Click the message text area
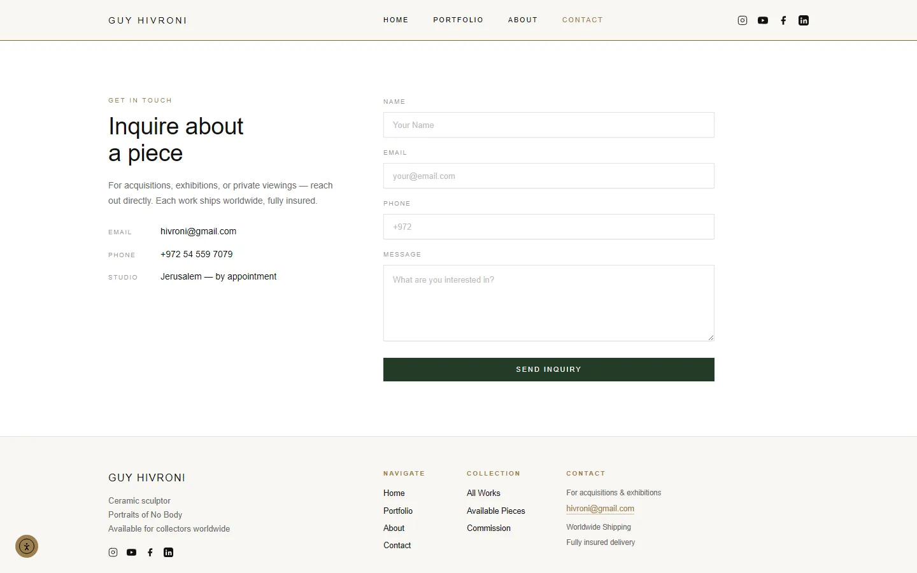 pos(549,303)
